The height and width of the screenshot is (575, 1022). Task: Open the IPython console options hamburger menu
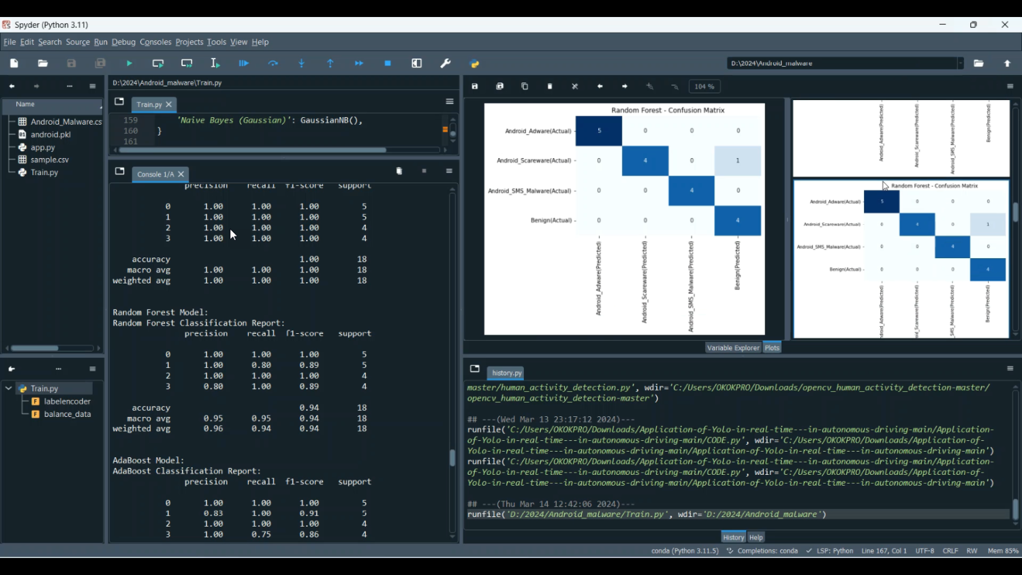pos(449,171)
